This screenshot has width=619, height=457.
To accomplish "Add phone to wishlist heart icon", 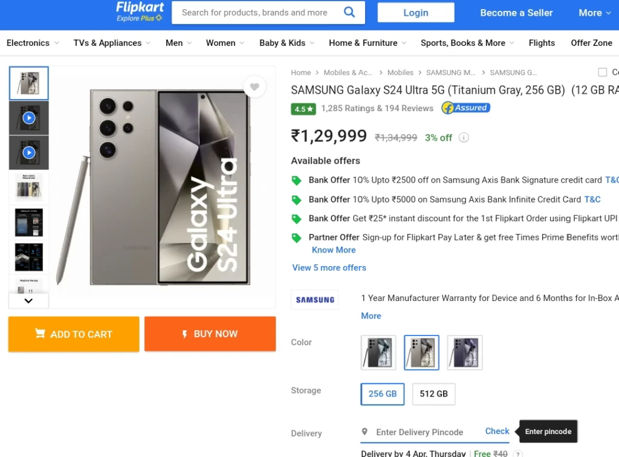I will coord(254,86).
